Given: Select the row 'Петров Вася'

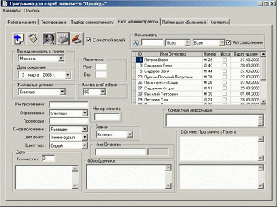Looking at the screenshot, I should [199, 60].
